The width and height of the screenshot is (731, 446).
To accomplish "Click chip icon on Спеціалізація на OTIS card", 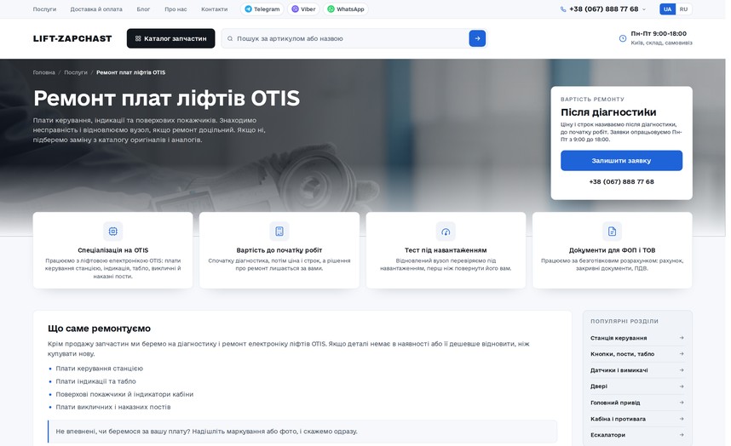I will [x=112, y=232].
